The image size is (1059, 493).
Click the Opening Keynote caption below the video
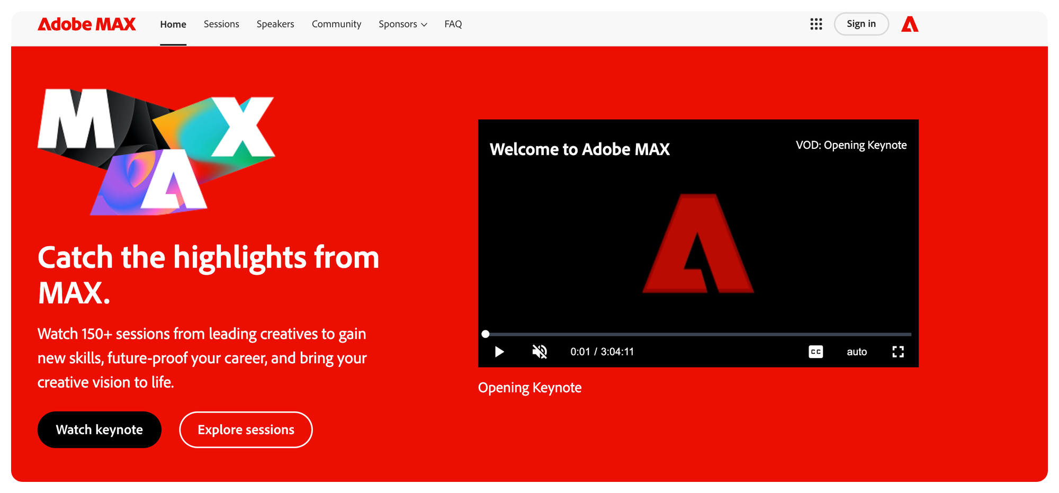[x=529, y=388]
